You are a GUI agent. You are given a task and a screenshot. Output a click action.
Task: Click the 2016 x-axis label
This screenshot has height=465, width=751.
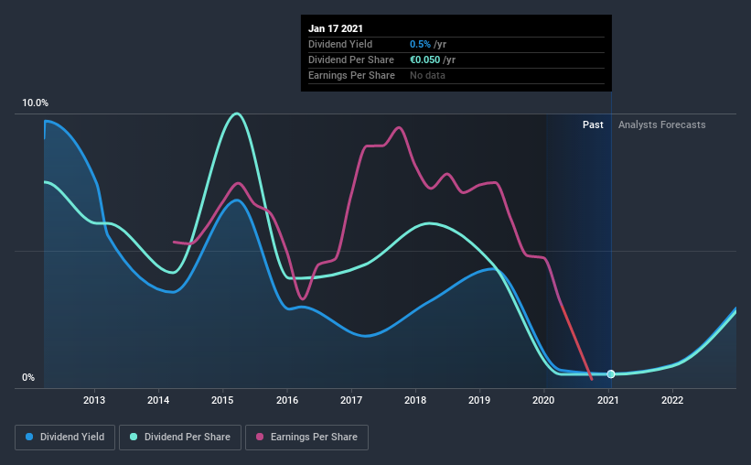pyautogui.click(x=287, y=400)
